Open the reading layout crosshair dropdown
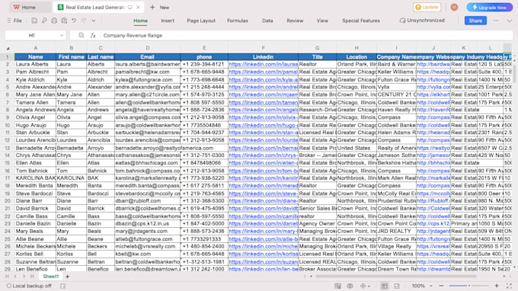518x291 pixels. (x=365, y=286)
